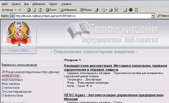Open the Правка menu
Image resolution: width=169 pixels, height=103 pixels.
click(x=16, y=4)
